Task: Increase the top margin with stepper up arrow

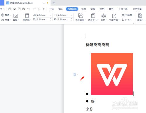Action: 51,14
